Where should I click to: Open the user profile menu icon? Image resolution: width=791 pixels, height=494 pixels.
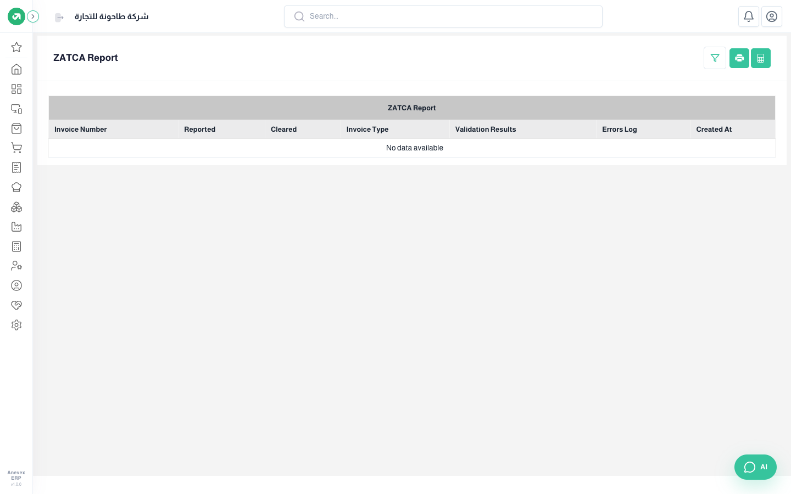tap(772, 16)
